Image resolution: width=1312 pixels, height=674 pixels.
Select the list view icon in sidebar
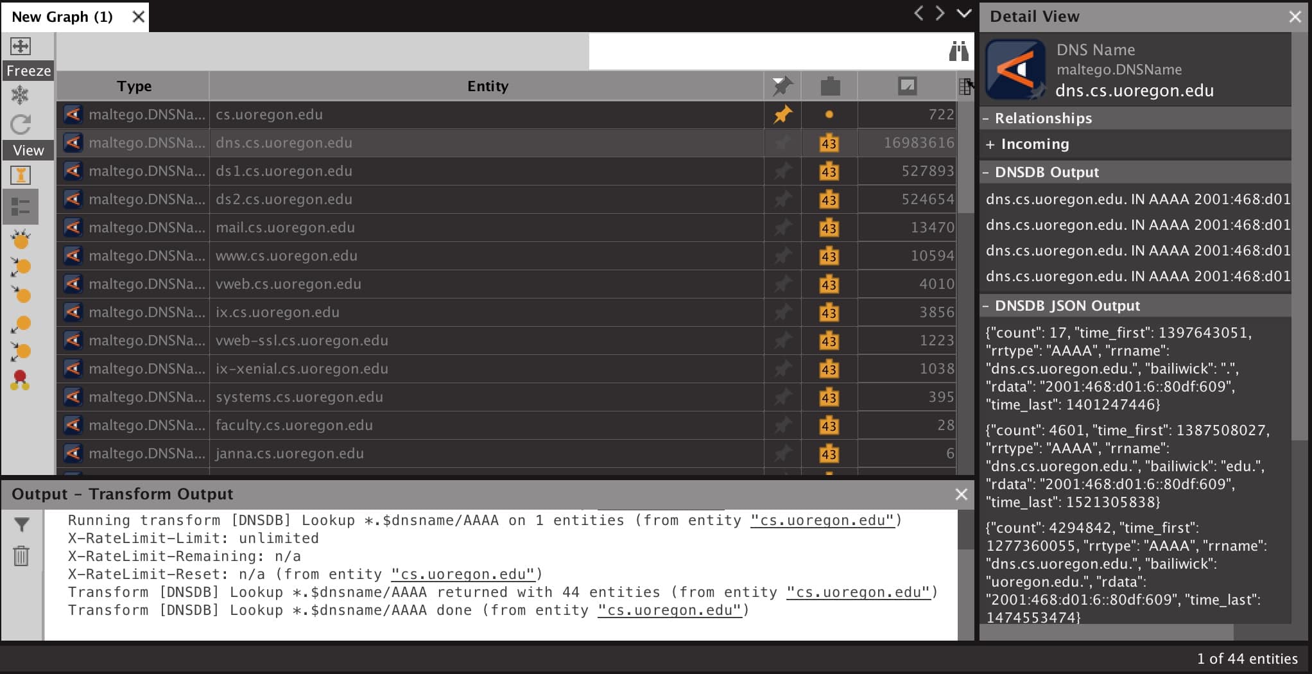(x=21, y=207)
